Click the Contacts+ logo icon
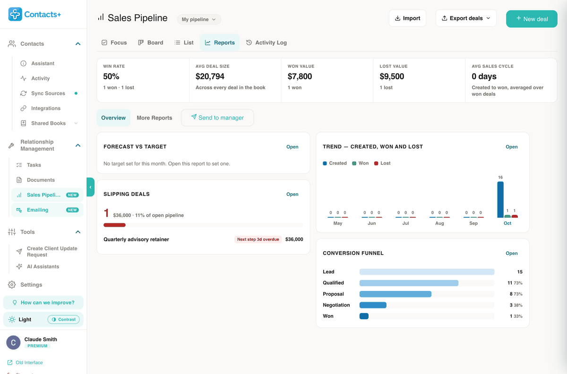 tap(15, 14)
